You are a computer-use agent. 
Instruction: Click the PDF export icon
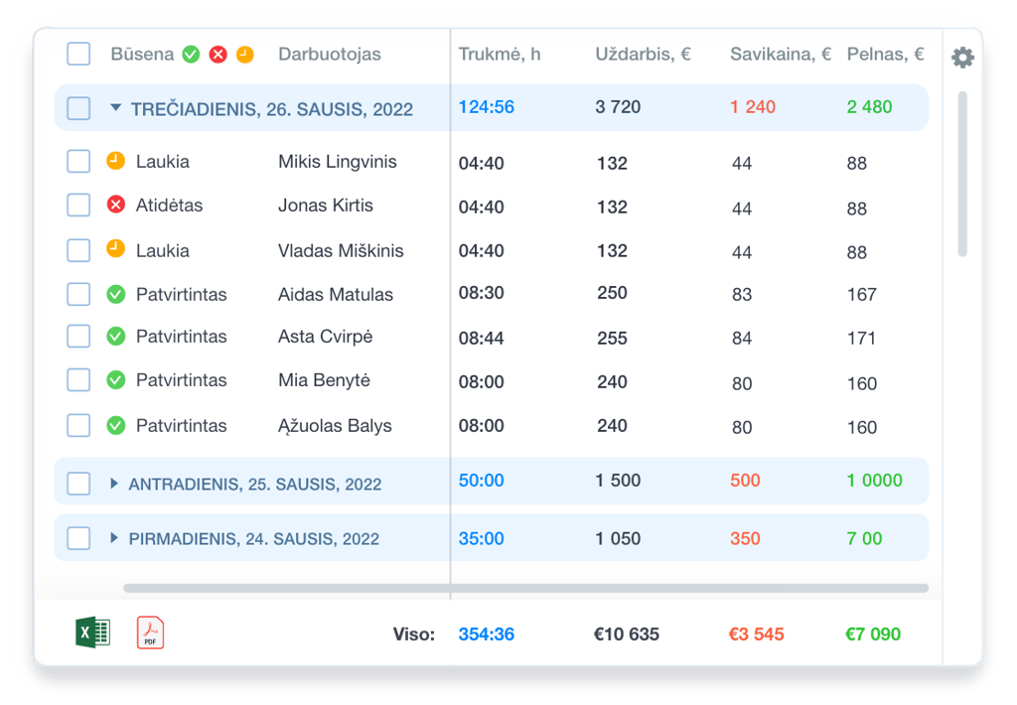coord(150,633)
